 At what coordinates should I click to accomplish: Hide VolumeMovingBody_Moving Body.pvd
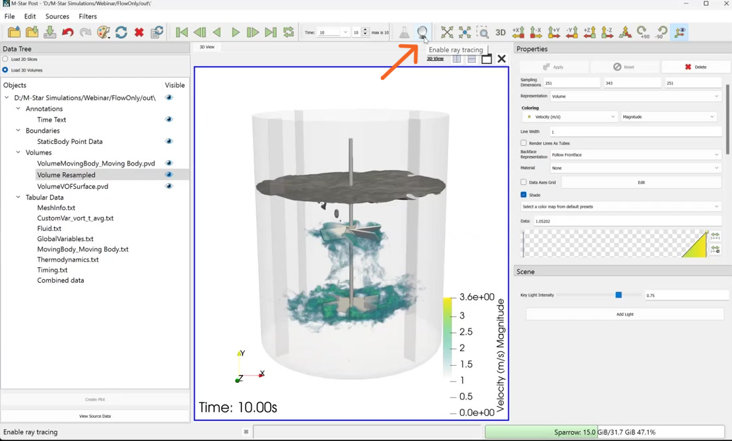click(169, 163)
